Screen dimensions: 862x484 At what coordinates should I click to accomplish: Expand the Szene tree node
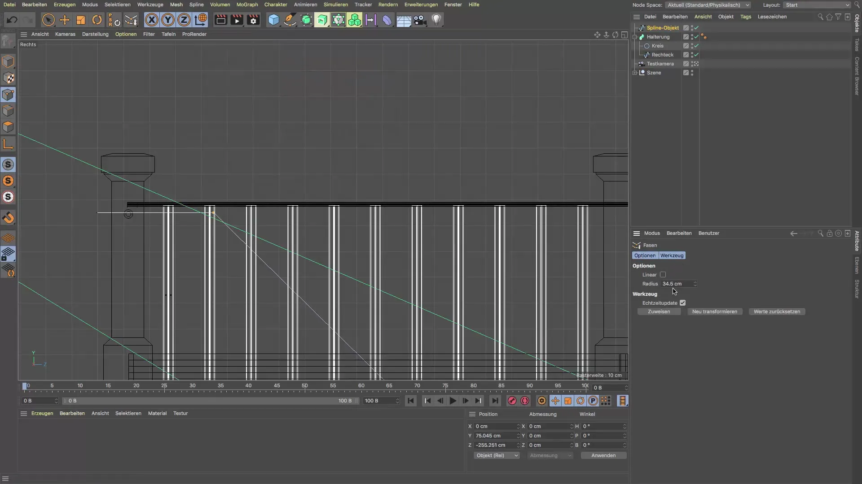(635, 73)
